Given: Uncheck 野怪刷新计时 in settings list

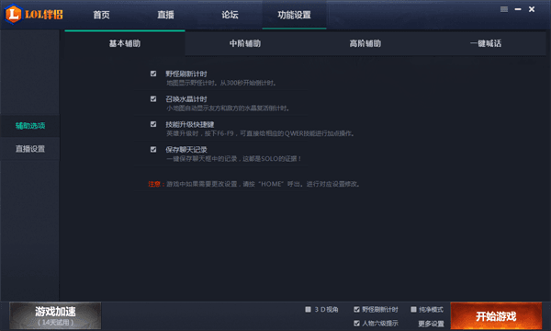Looking at the screenshot, I should (153, 74).
